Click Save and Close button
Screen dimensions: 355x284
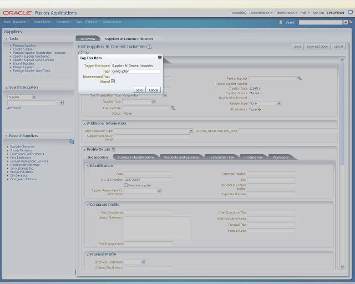pos(317,47)
